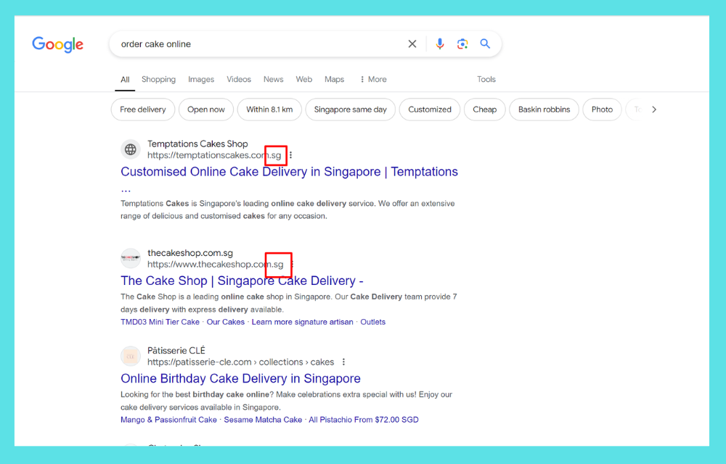Open the Tools options
726x464 pixels.
(x=486, y=80)
